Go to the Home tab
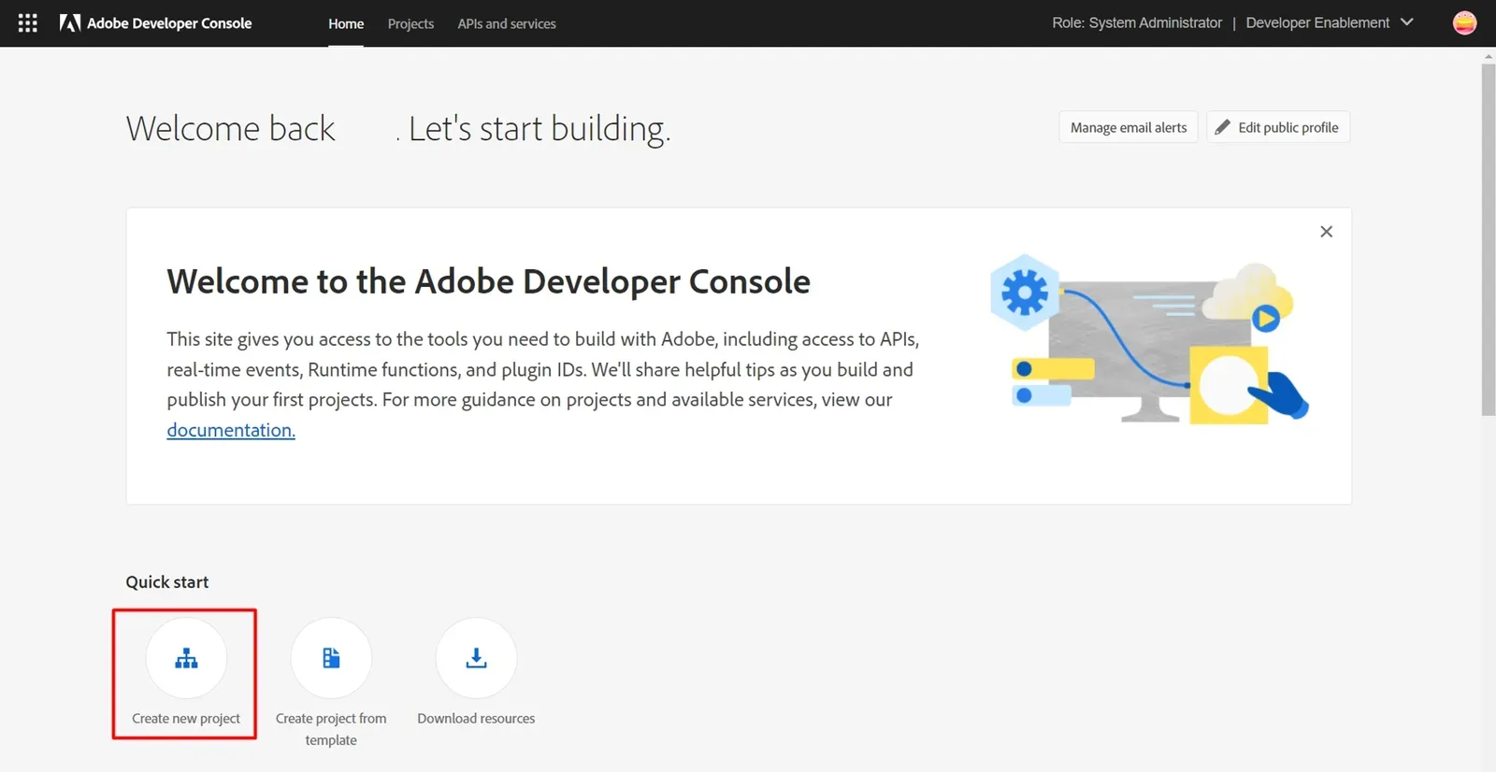The height and width of the screenshot is (772, 1496). [x=346, y=23]
